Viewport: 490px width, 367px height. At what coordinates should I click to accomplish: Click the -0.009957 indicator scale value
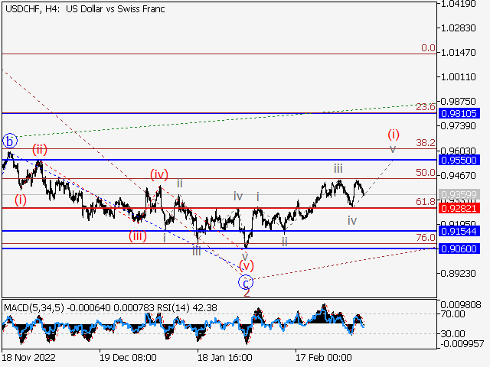point(463,344)
